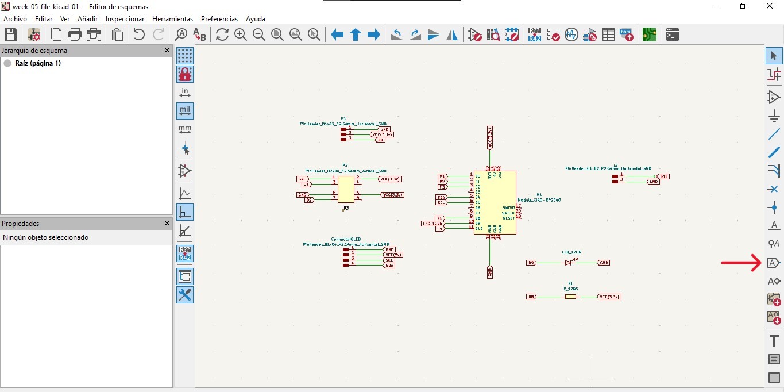Click the plot icon next to print
The image size is (784, 392).
[x=93, y=34]
